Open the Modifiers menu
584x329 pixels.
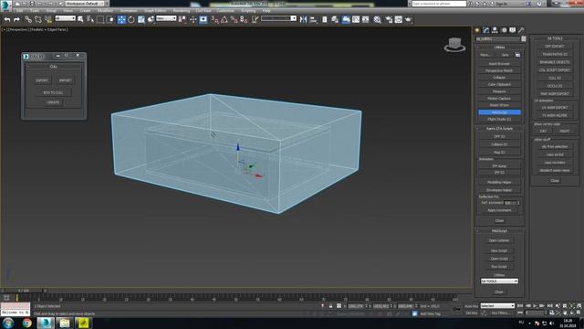[x=105, y=11]
